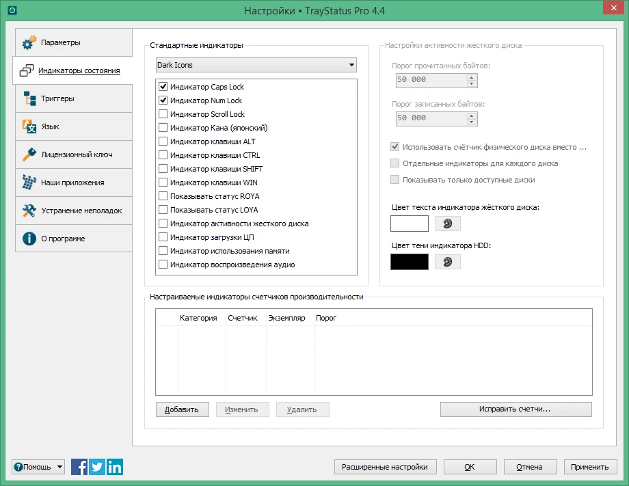This screenshot has height=486, width=629.
Task: Open the Помощь dropdown arrow
Action: pyautogui.click(x=59, y=467)
